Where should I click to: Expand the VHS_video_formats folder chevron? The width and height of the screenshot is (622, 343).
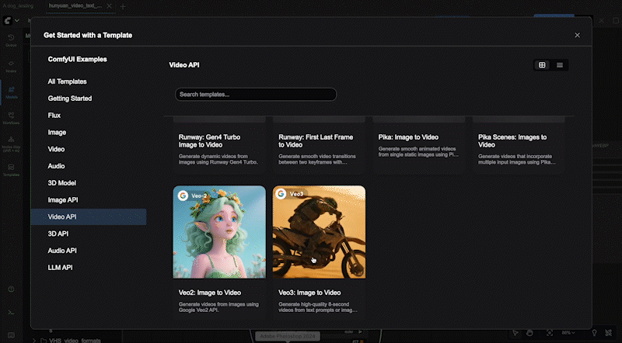[34, 340]
